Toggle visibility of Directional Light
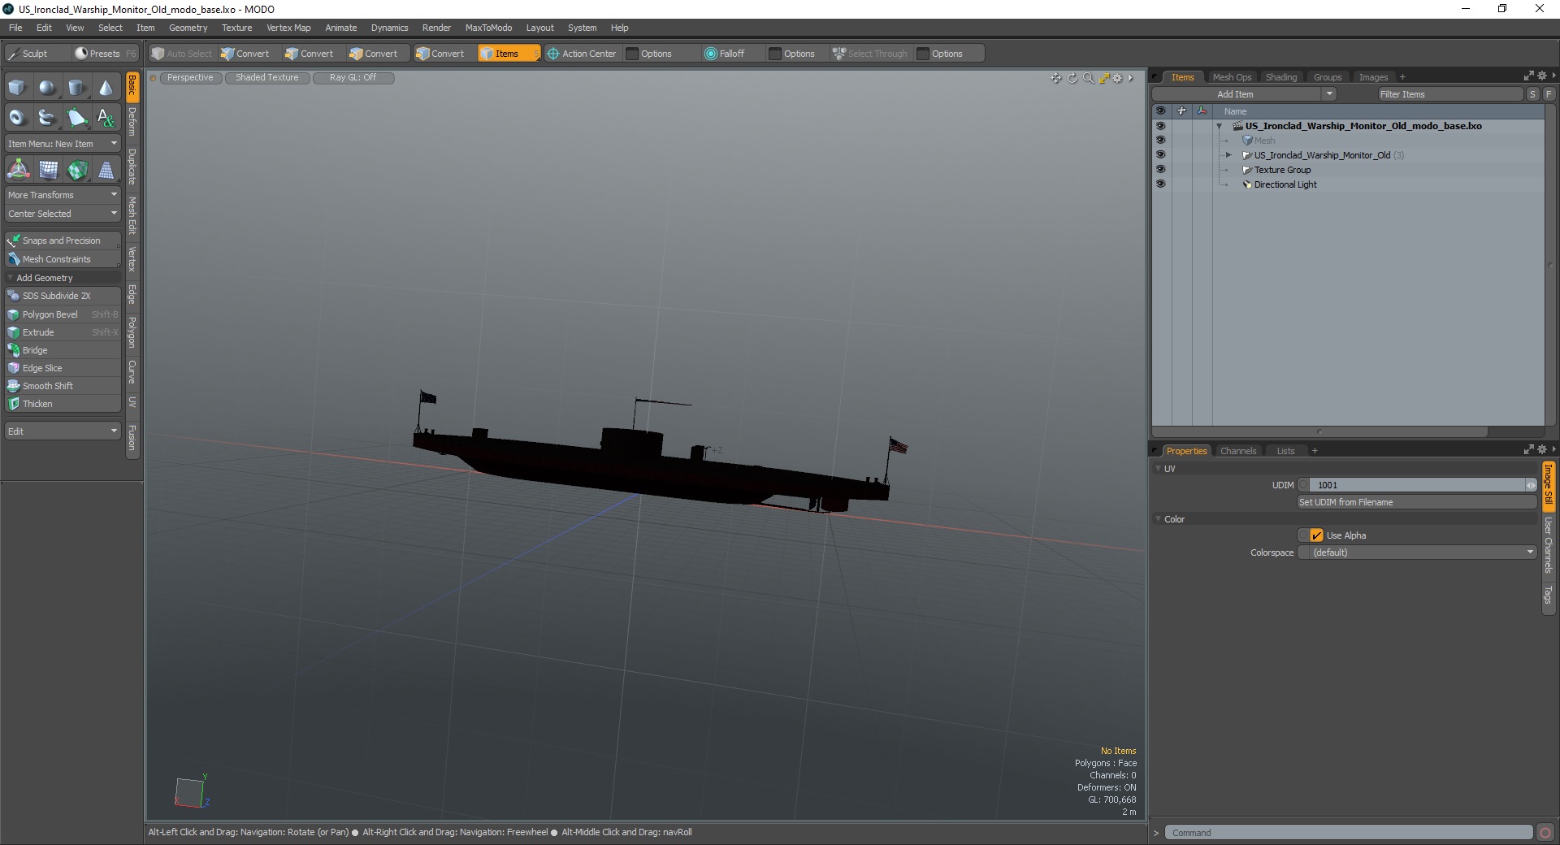The width and height of the screenshot is (1560, 845). tap(1160, 184)
